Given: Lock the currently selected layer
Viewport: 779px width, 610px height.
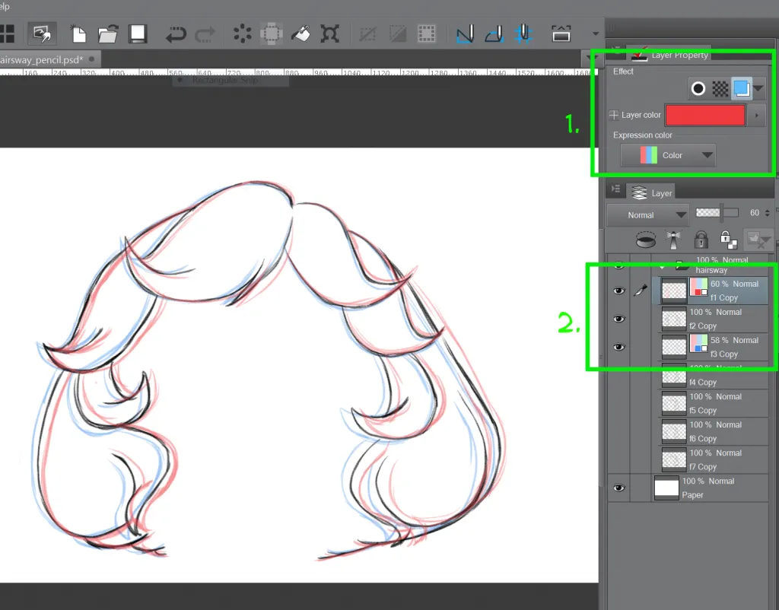Looking at the screenshot, I should point(701,240).
